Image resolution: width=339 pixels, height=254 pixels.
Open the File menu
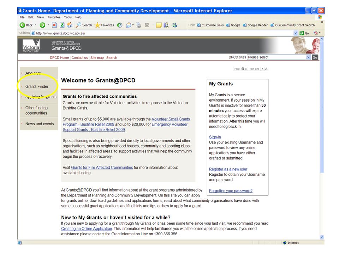click(x=22, y=17)
